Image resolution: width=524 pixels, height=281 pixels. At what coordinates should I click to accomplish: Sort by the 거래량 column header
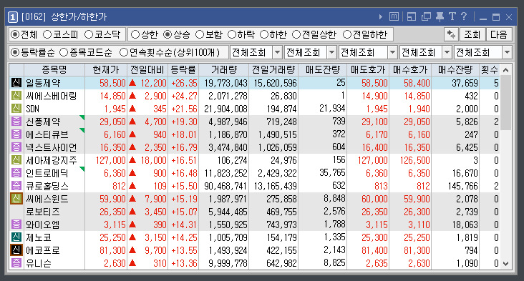coord(224,70)
